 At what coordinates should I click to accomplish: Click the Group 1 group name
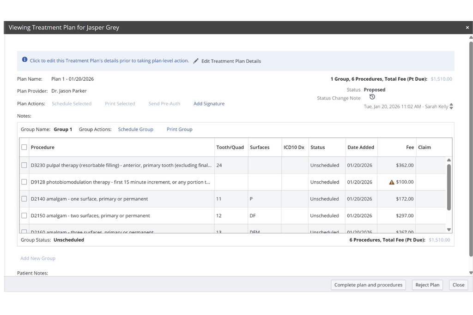pyautogui.click(x=63, y=129)
